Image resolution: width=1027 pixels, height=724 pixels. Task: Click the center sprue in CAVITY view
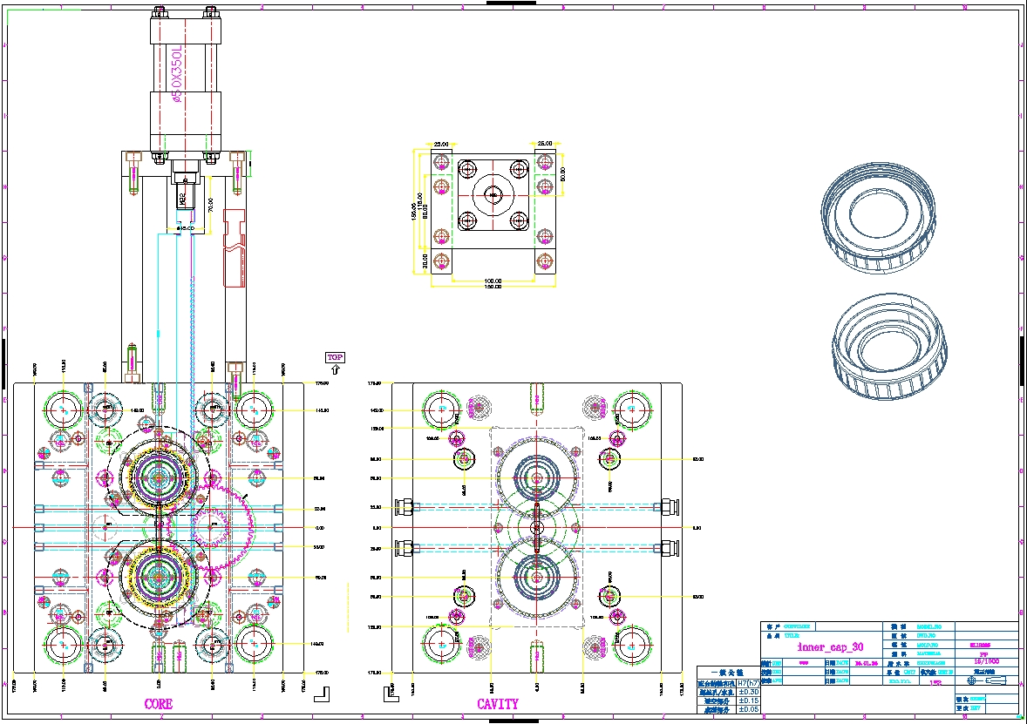[537, 528]
